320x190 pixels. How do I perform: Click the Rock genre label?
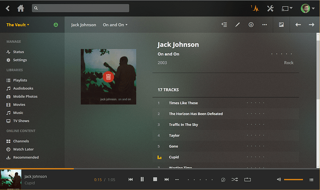coord(288,63)
